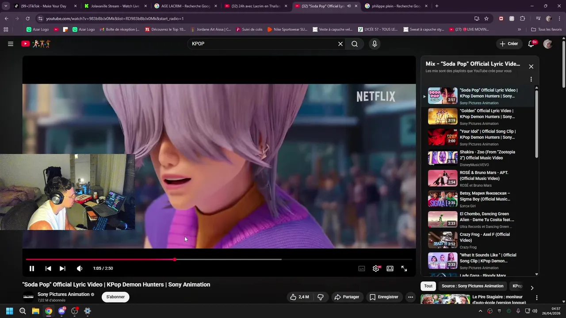Subscribe with the S'abonner button
566x318 pixels.
click(x=115, y=297)
